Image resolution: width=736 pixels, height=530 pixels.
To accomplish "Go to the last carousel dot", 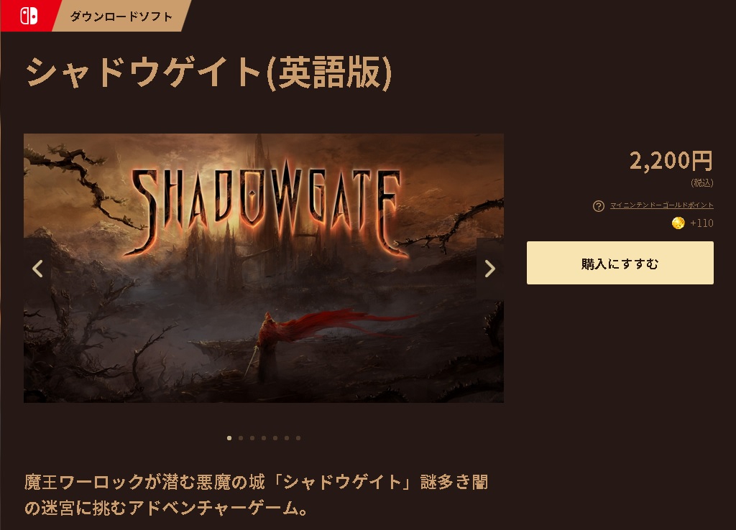I will (298, 438).
